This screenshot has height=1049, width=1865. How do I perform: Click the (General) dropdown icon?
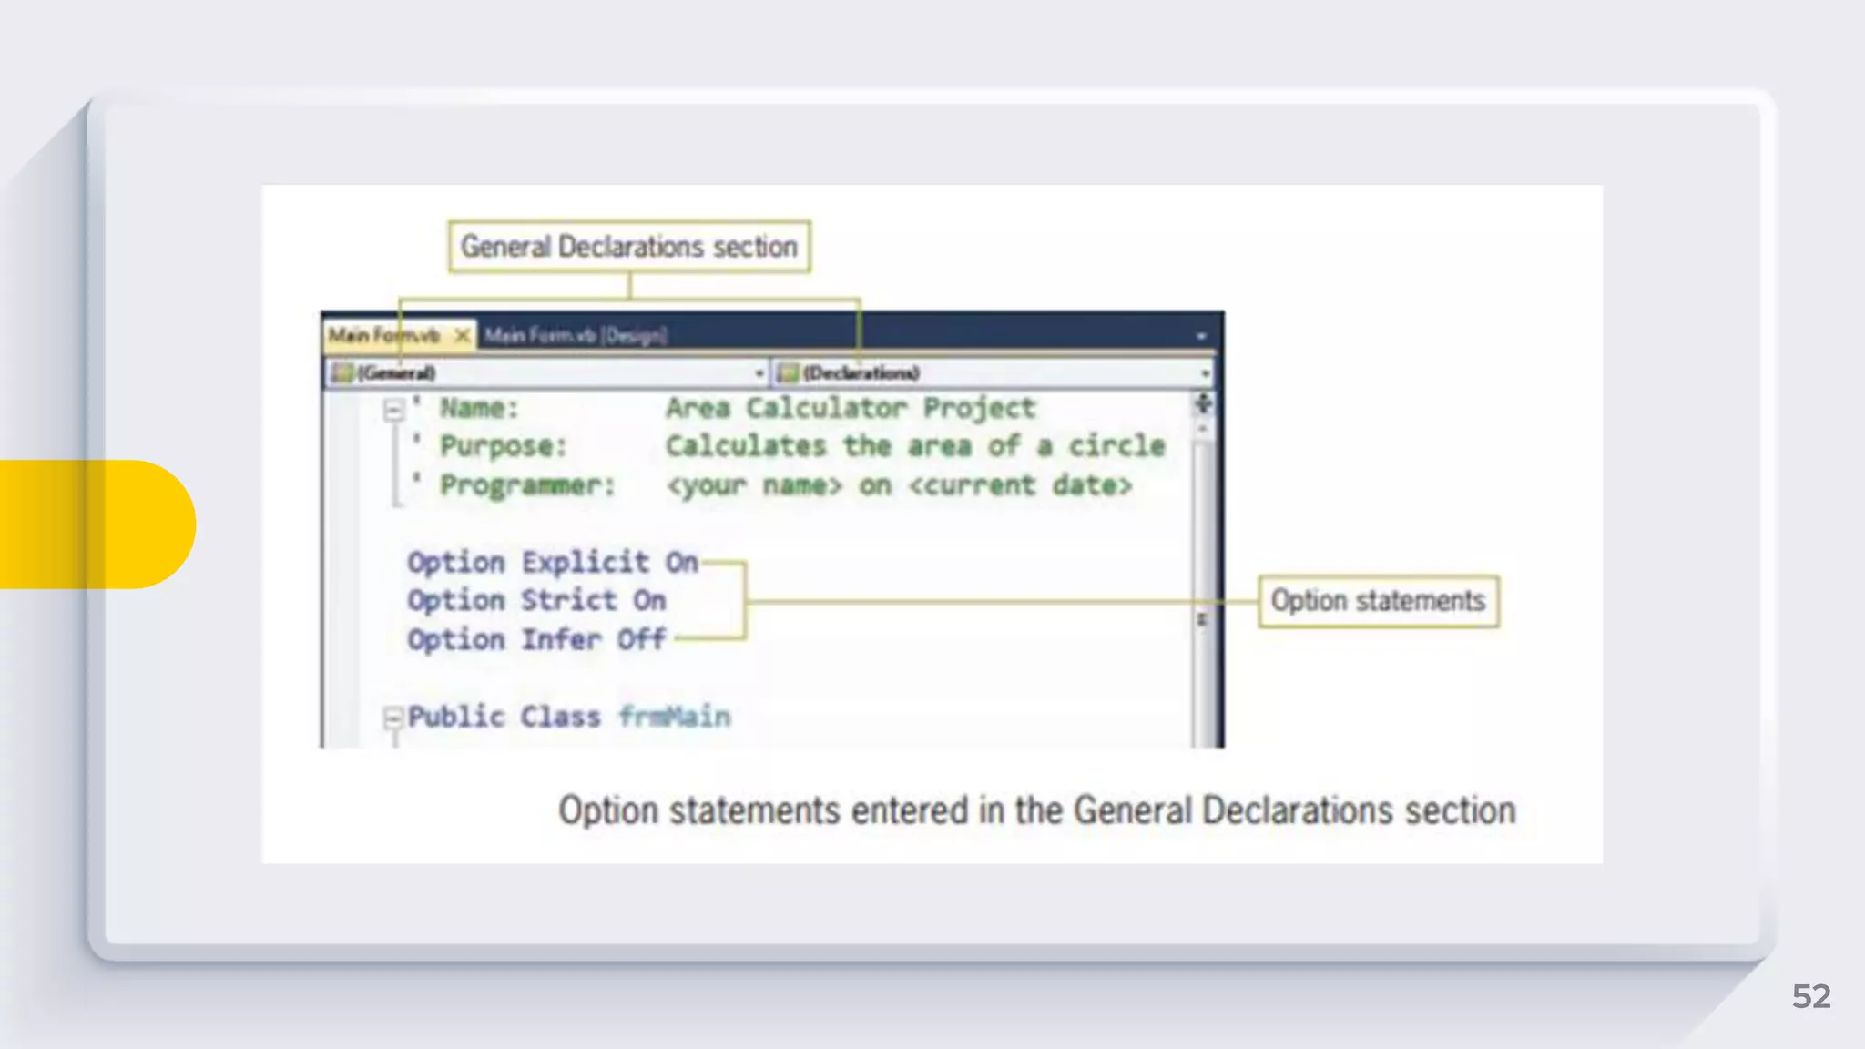342,372
